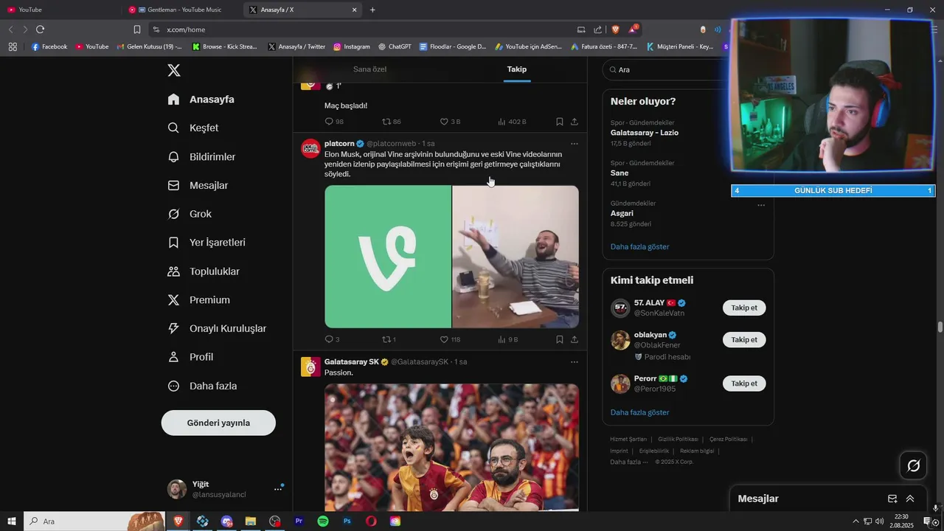Open Onaylı Kuruluşlar page
The image size is (944, 531).
coord(217,328)
